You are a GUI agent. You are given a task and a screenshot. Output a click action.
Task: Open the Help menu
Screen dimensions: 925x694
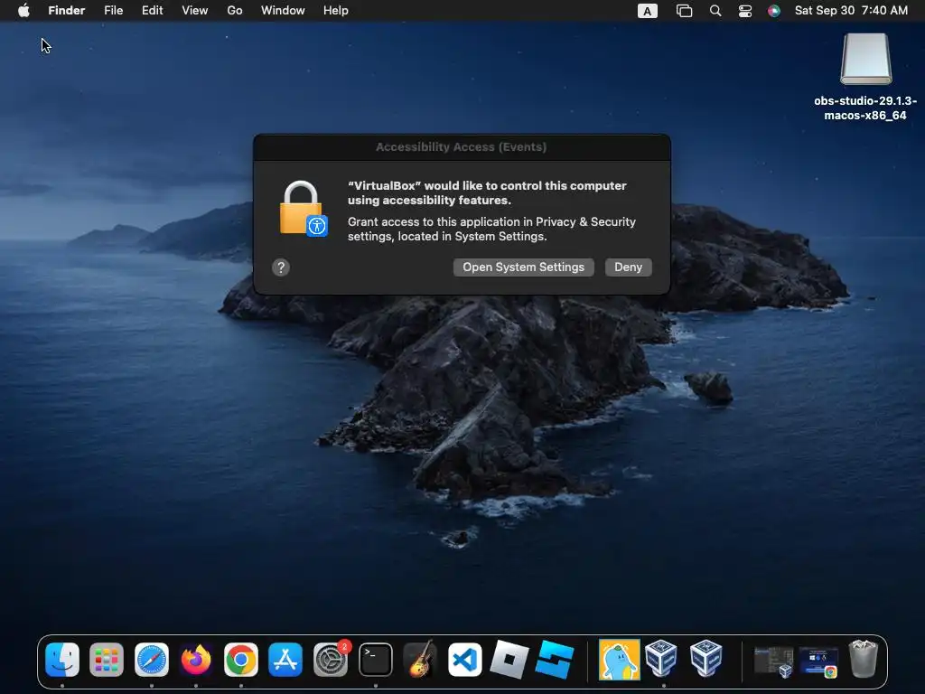coord(336,11)
